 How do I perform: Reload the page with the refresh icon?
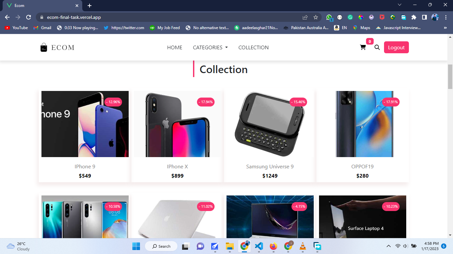point(29,17)
